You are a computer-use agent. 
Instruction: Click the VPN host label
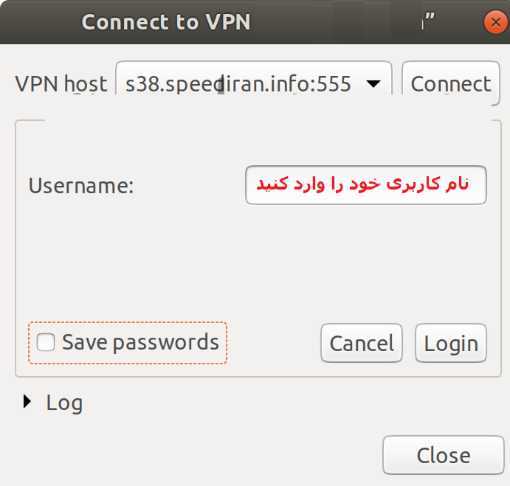tap(61, 84)
